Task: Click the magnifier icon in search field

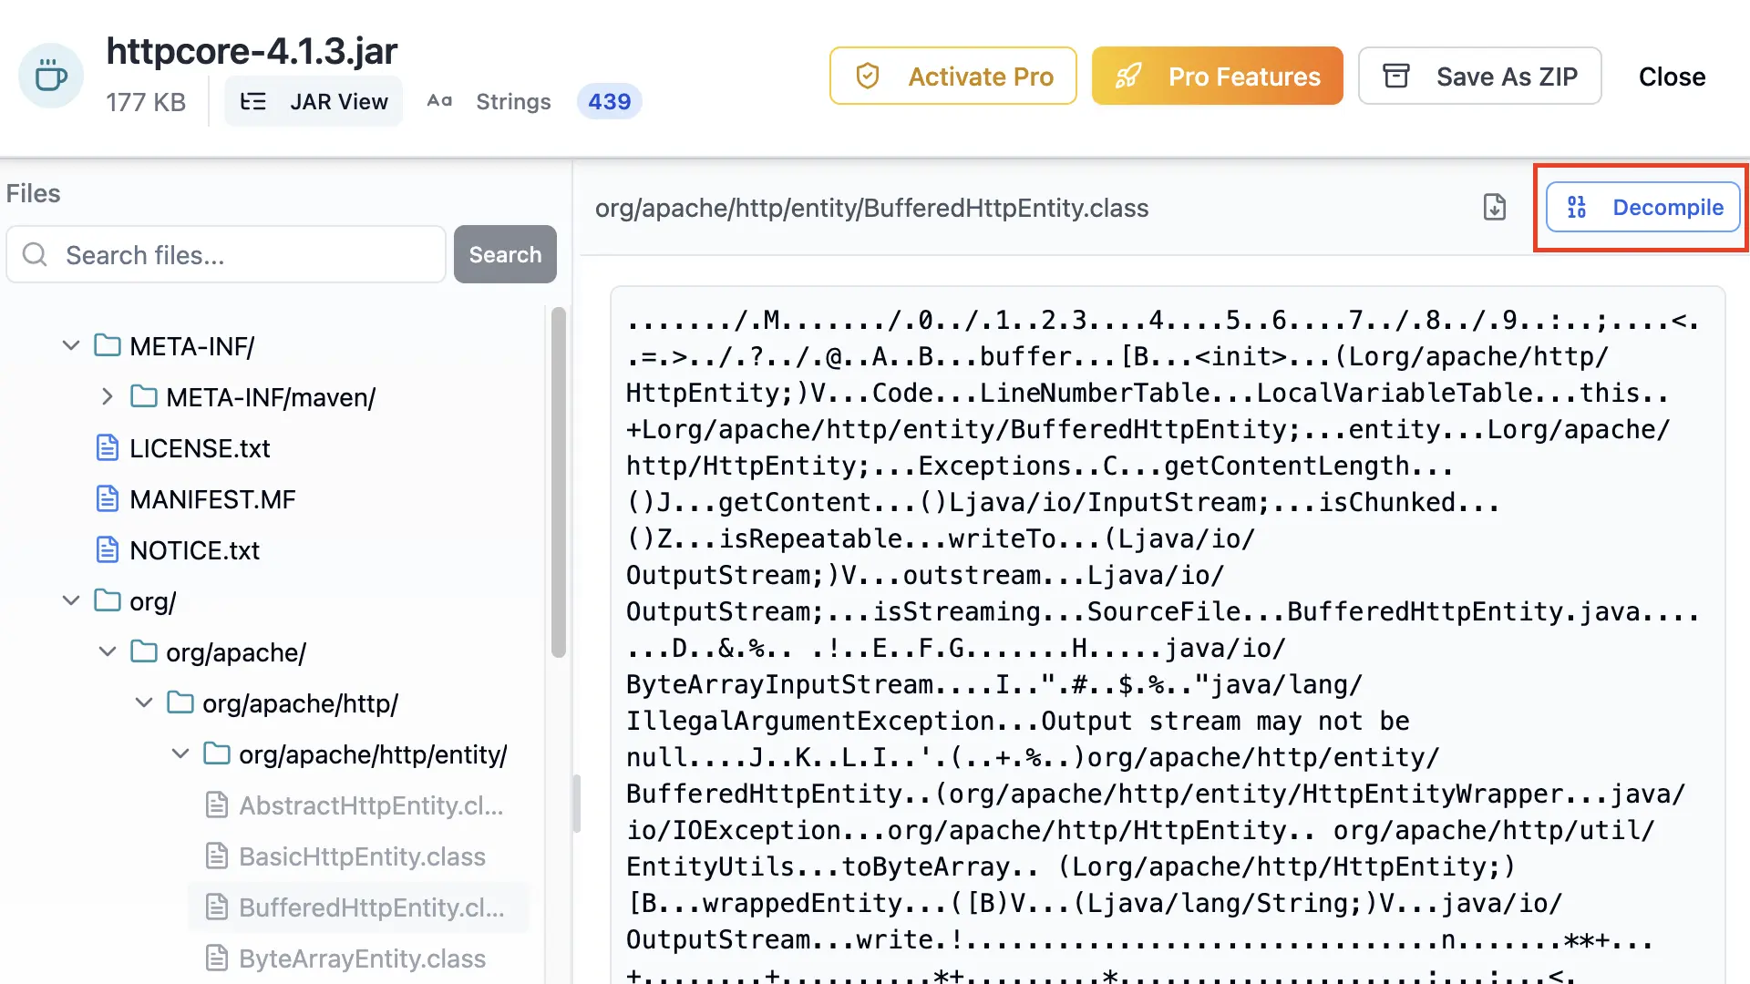Action: 35,255
